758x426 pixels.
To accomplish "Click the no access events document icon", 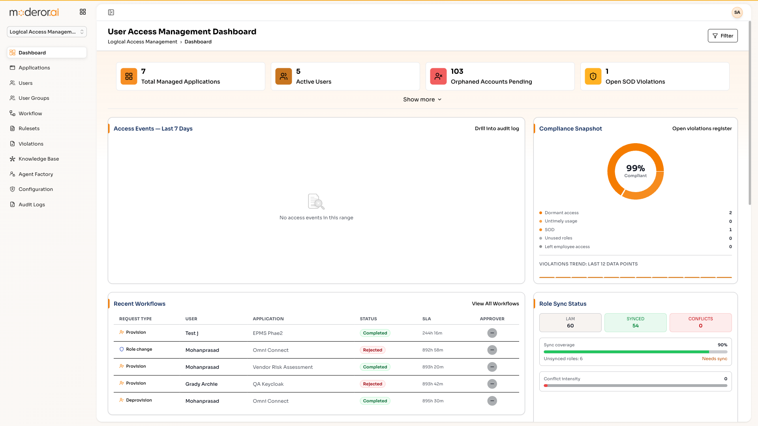I will [x=316, y=202].
